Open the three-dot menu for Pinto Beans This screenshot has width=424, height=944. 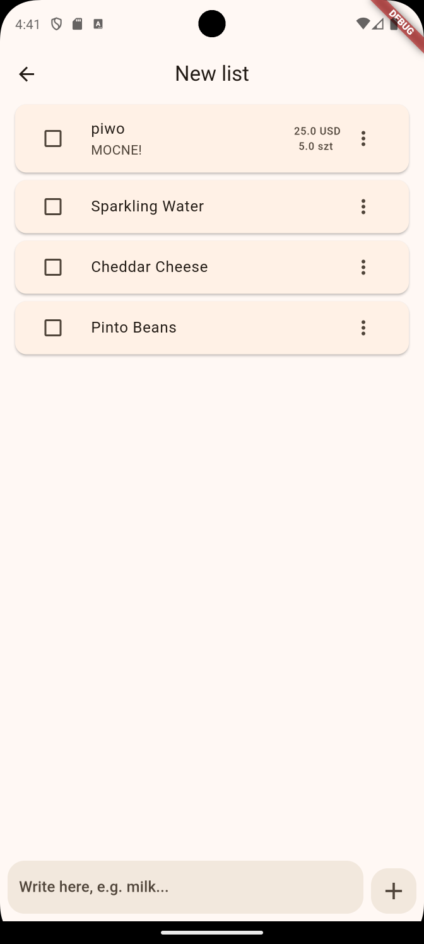click(363, 327)
